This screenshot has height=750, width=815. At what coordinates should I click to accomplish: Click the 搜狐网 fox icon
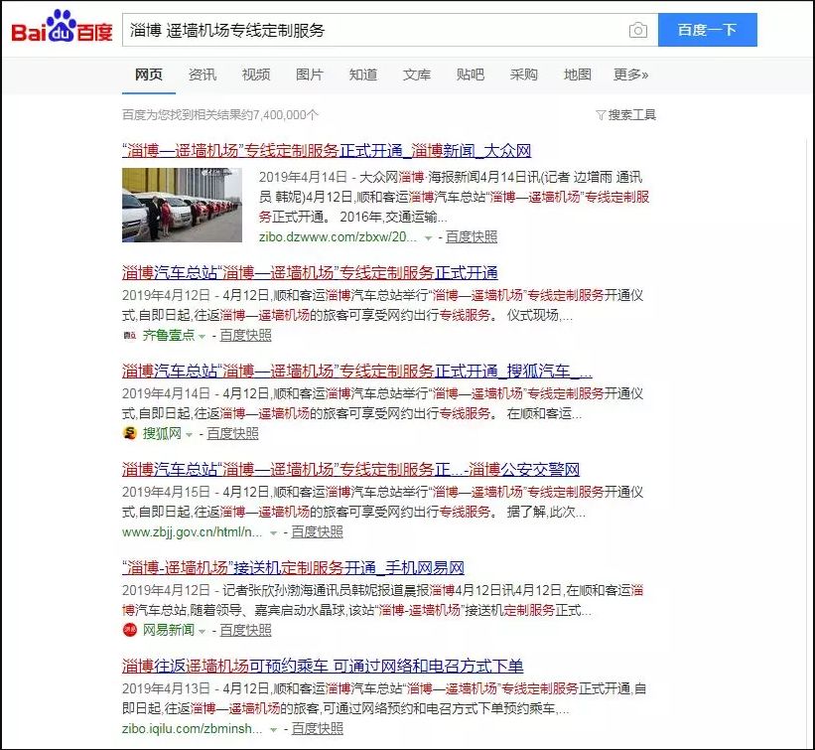tap(129, 433)
